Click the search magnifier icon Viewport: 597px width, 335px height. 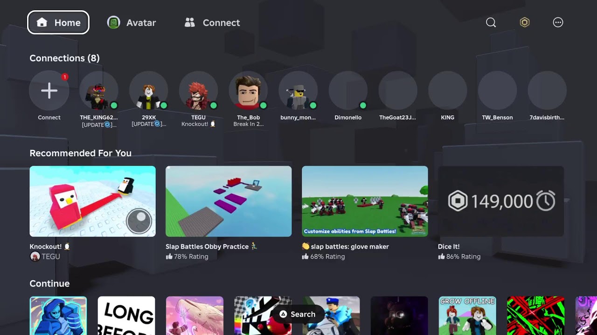[491, 22]
